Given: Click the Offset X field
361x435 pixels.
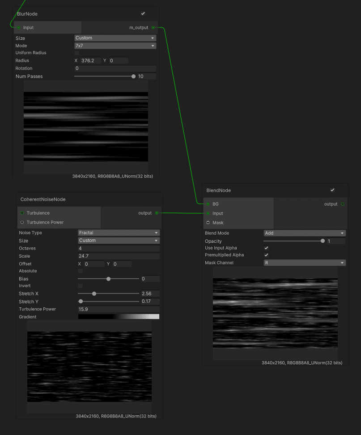Looking at the screenshot, I should (x=94, y=264).
